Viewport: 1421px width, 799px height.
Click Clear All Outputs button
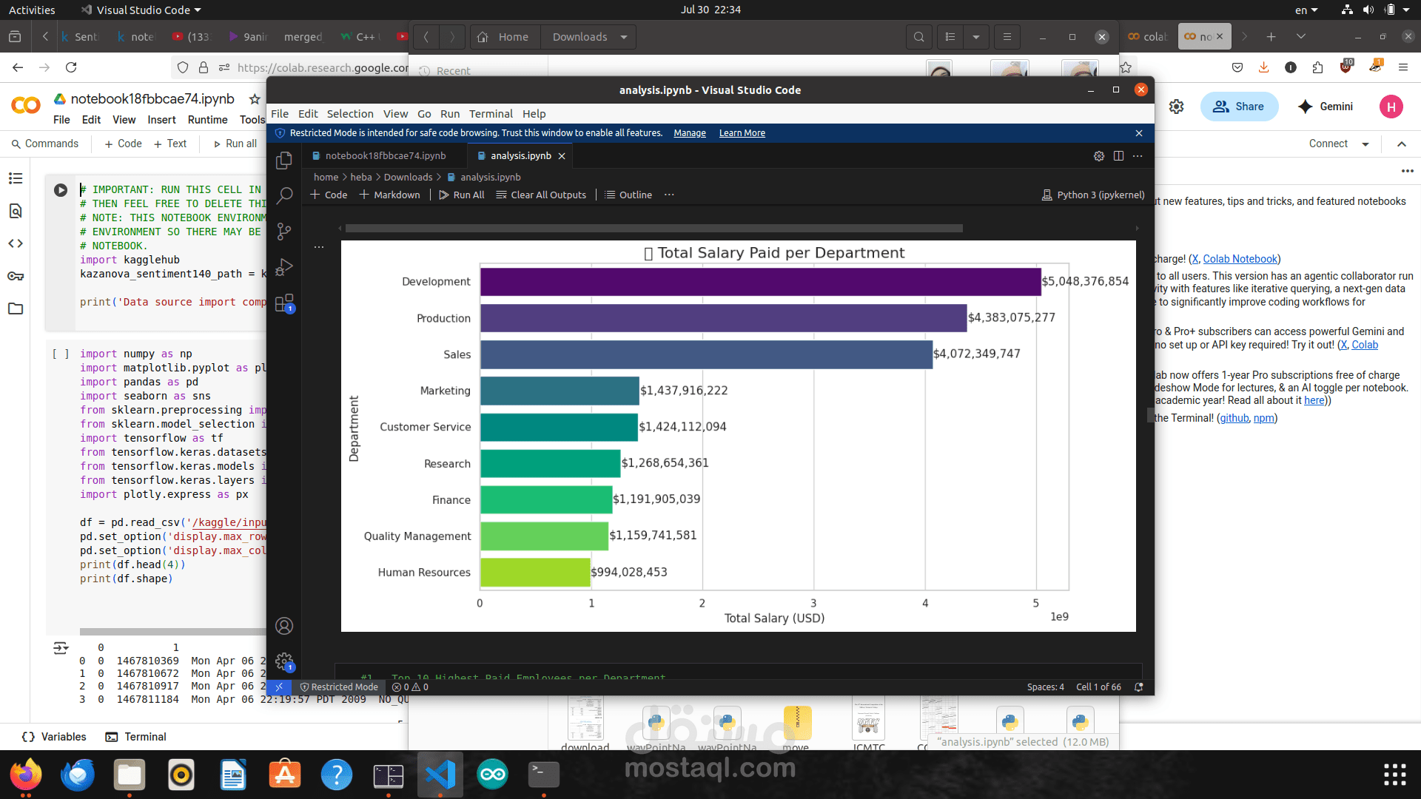pyautogui.click(x=541, y=195)
